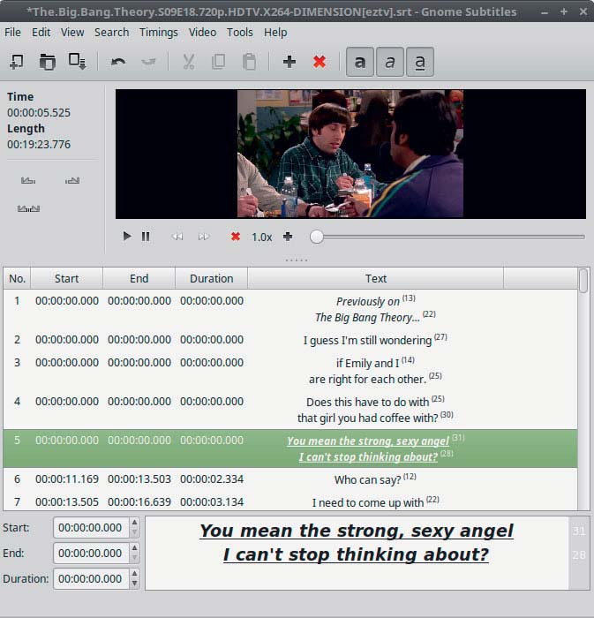This screenshot has width=594, height=618.
Task: Paste from the clipboard
Action: 249,62
